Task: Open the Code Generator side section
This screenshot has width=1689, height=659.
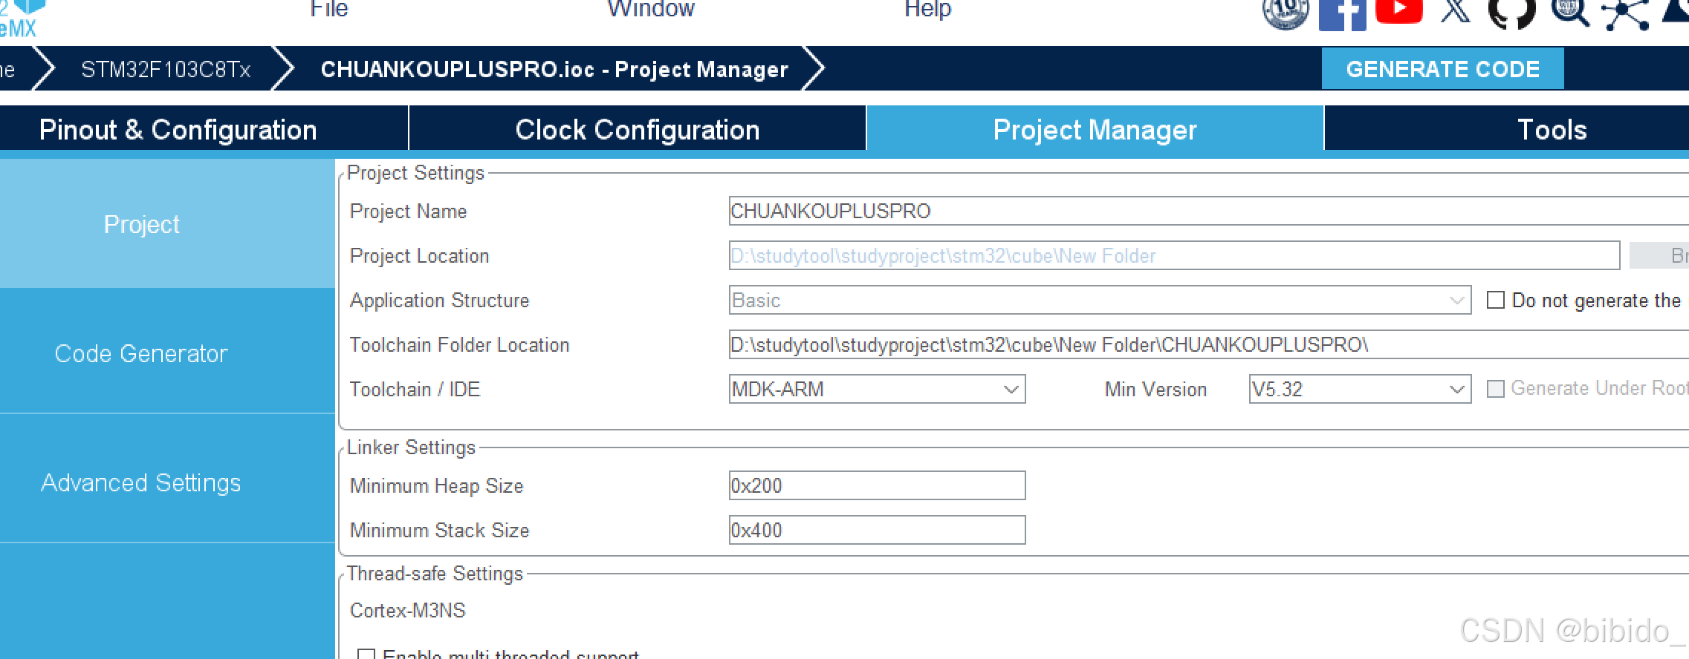Action: [167, 353]
